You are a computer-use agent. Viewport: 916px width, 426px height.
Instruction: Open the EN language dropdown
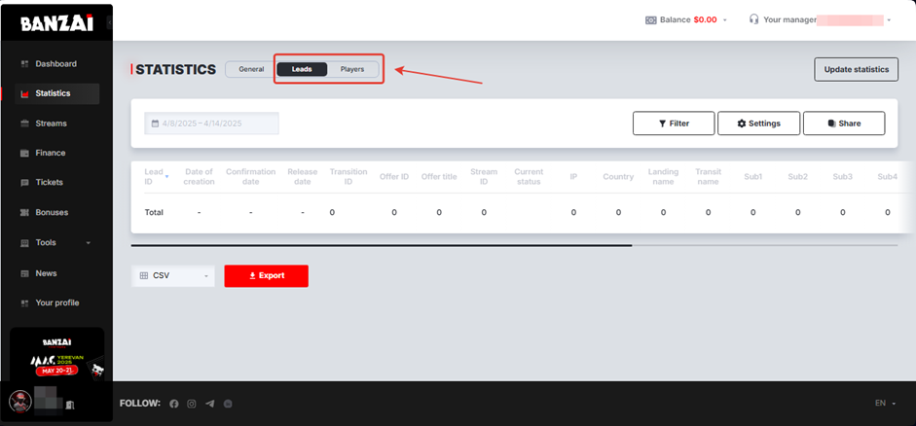pos(885,403)
